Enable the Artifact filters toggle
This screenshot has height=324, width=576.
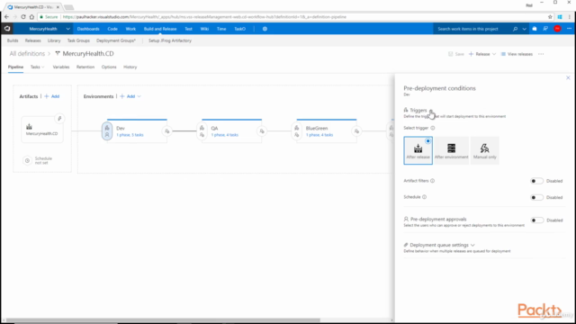coord(536,181)
